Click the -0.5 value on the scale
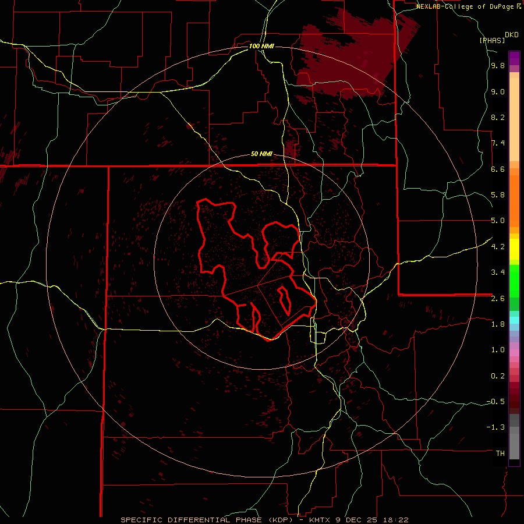This screenshot has width=524, height=524. [495, 401]
